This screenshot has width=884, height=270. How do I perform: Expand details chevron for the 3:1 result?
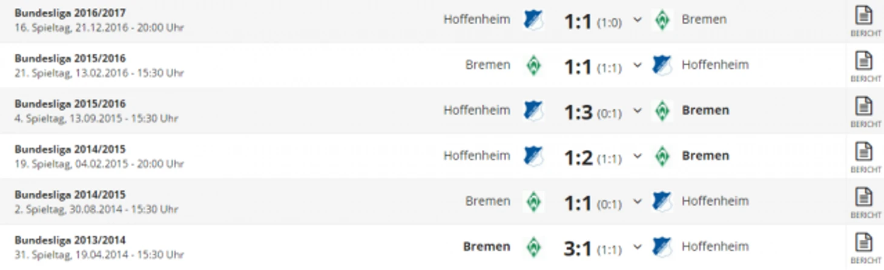(x=637, y=247)
